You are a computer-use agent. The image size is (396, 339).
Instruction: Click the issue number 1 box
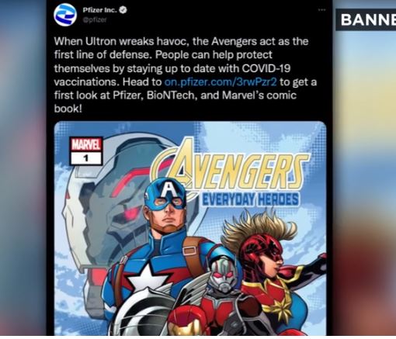point(86,158)
